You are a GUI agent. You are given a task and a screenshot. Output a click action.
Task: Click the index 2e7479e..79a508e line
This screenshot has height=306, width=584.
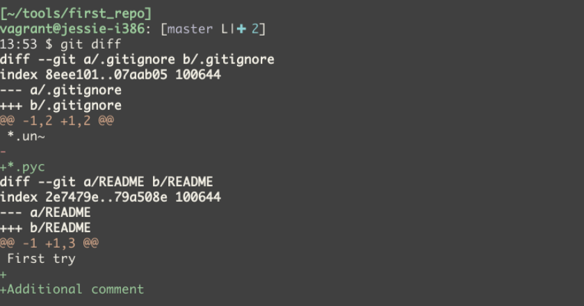[111, 197]
